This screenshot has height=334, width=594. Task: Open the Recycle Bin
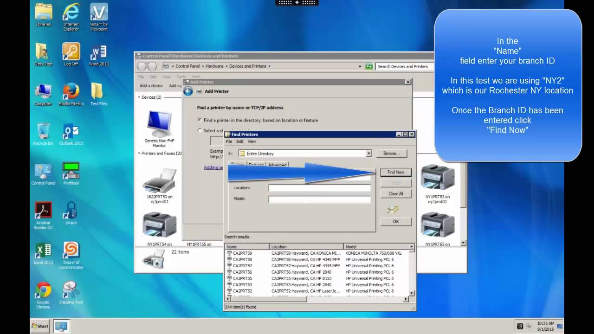click(x=43, y=134)
